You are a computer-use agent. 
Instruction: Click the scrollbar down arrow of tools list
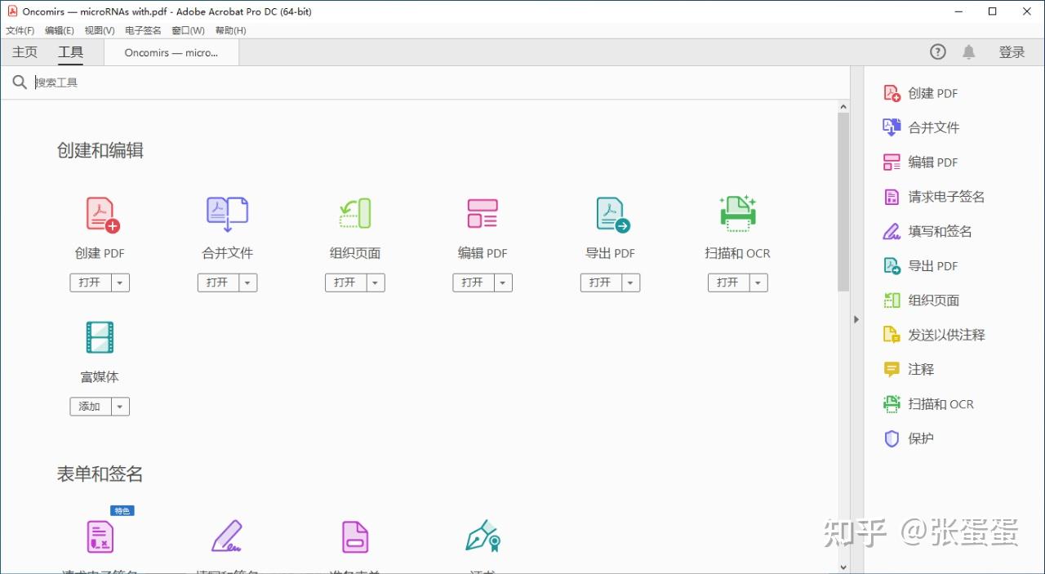click(x=843, y=567)
